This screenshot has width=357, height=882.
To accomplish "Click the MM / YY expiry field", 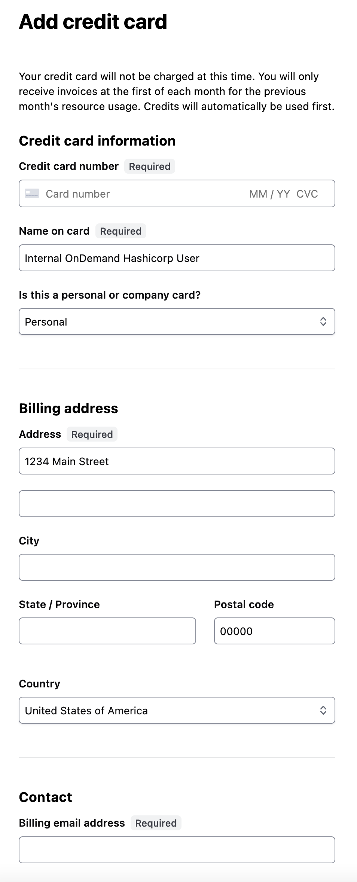I will (269, 194).
